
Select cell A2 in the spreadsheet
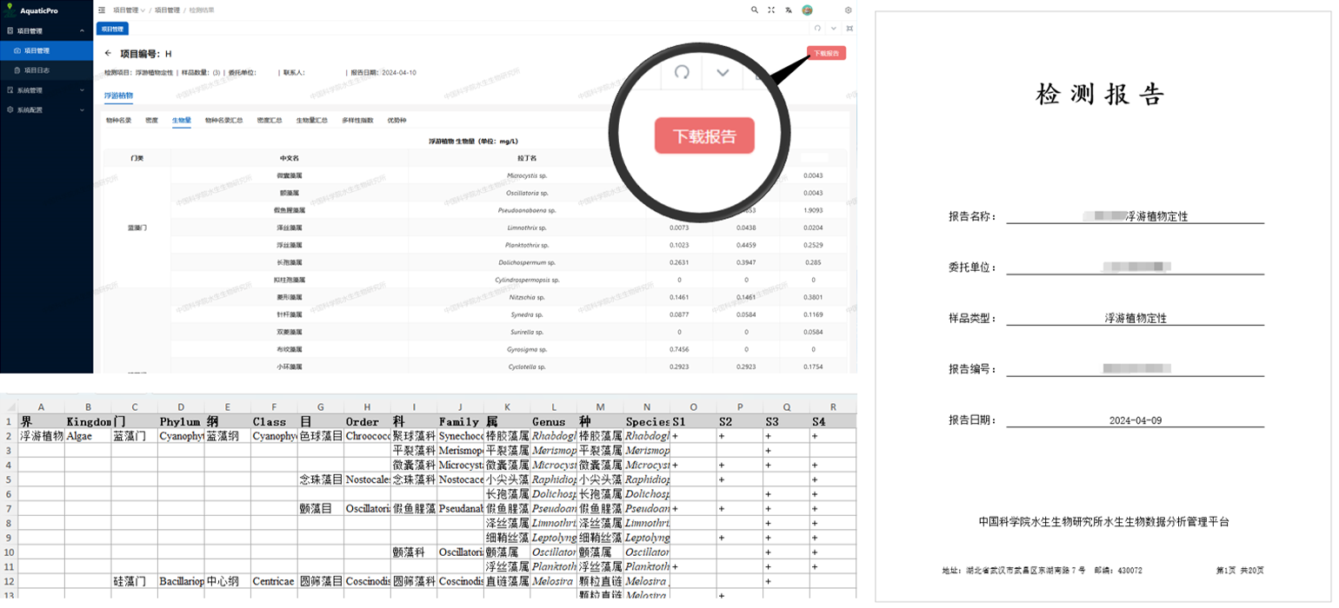41,436
